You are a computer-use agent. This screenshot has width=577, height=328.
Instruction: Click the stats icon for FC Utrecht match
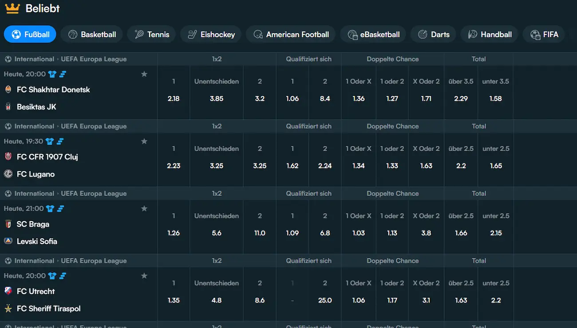tap(63, 276)
